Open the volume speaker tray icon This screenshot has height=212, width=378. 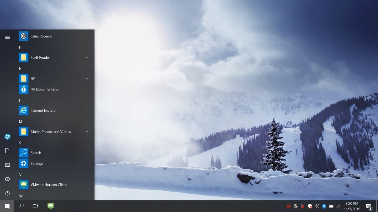pos(317,206)
